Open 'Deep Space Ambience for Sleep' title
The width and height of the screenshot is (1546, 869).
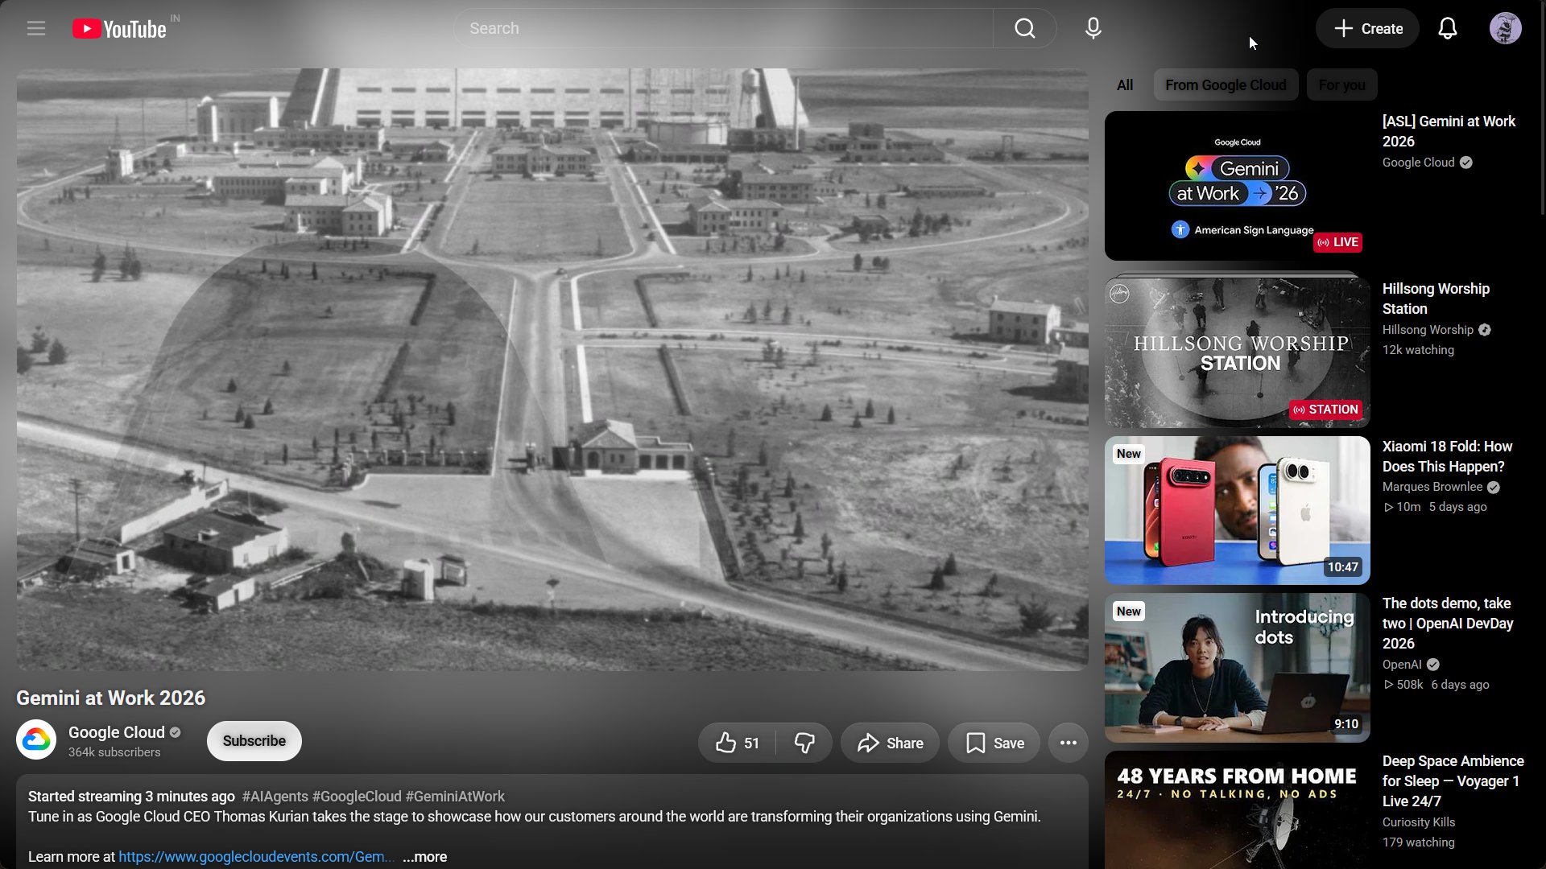(x=1453, y=780)
